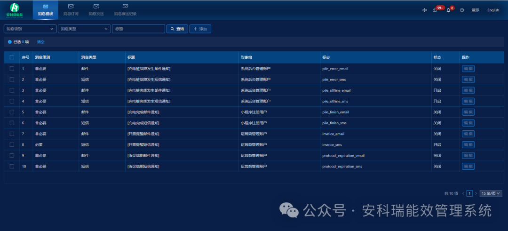Click the 查询 search button
The image size is (508, 231).
point(177,29)
